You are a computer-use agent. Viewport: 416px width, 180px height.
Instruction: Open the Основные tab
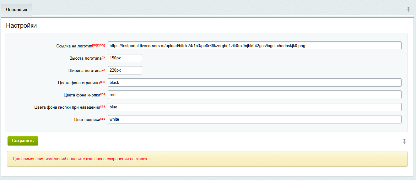point(17,10)
